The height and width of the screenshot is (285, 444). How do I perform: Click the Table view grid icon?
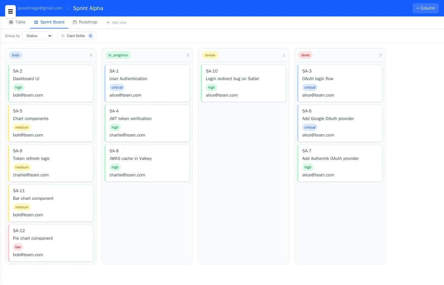tap(11, 22)
